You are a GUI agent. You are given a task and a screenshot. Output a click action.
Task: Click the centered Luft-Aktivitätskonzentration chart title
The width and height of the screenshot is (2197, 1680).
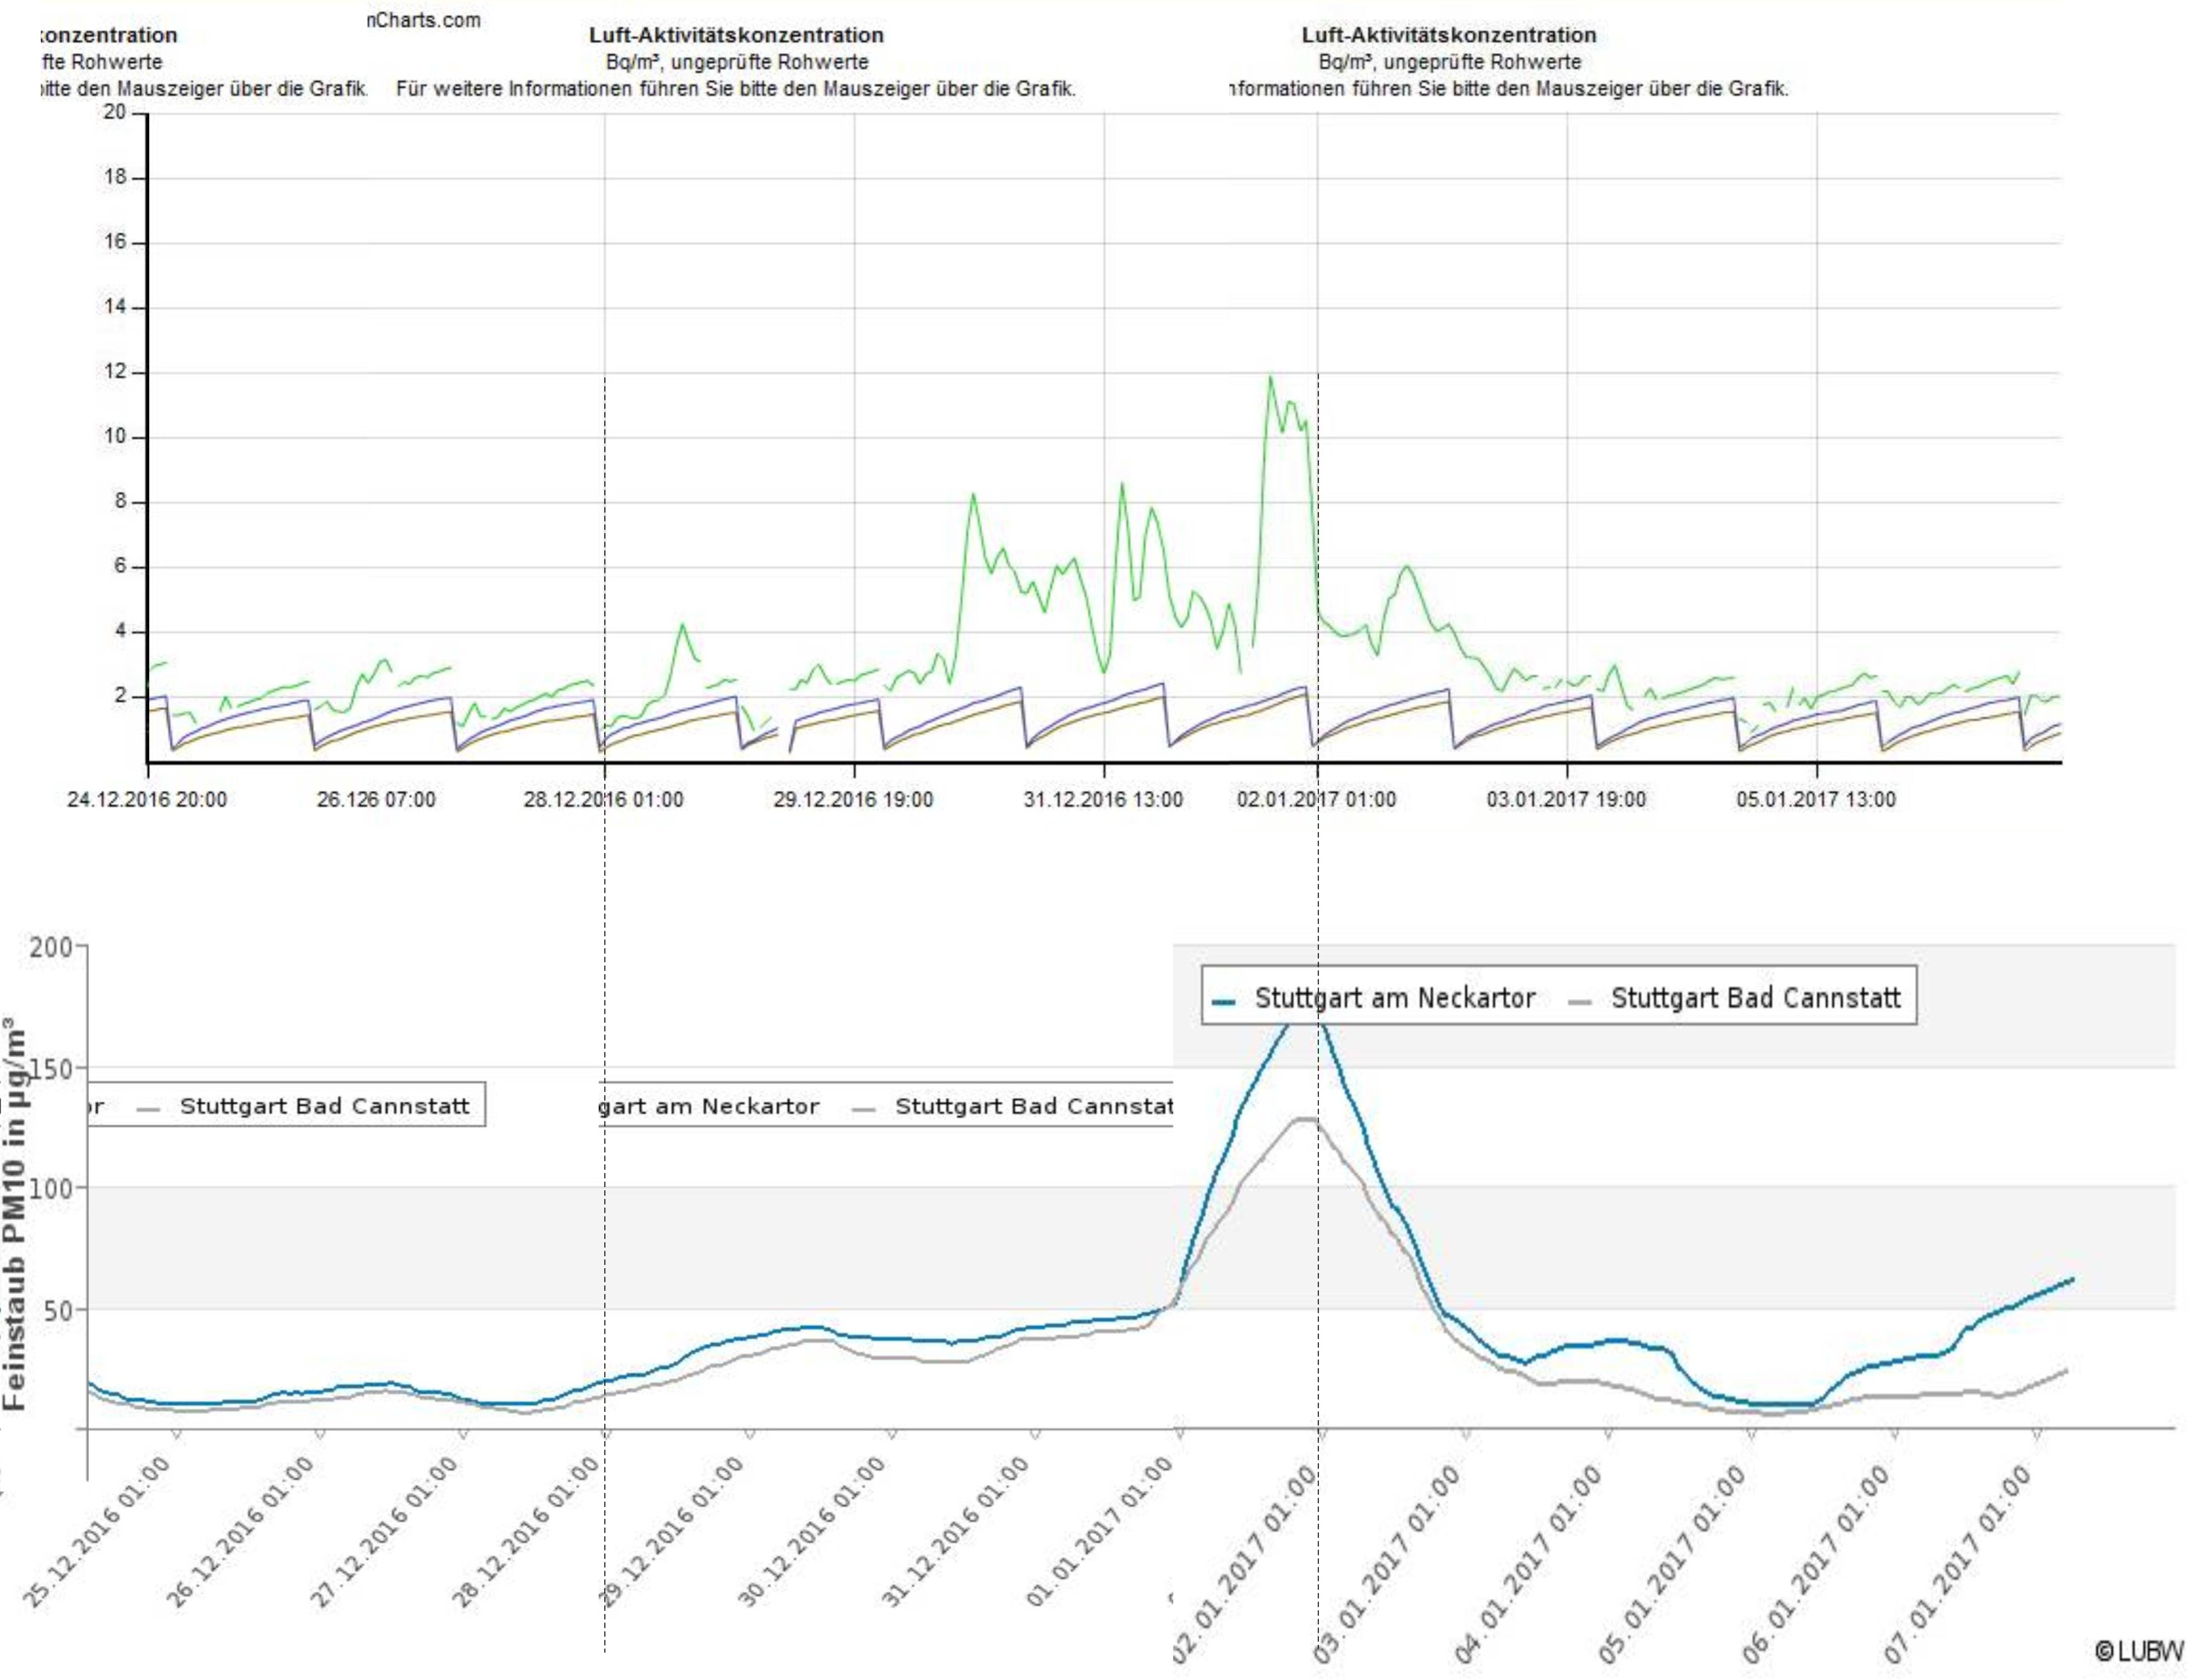click(736, 35)
